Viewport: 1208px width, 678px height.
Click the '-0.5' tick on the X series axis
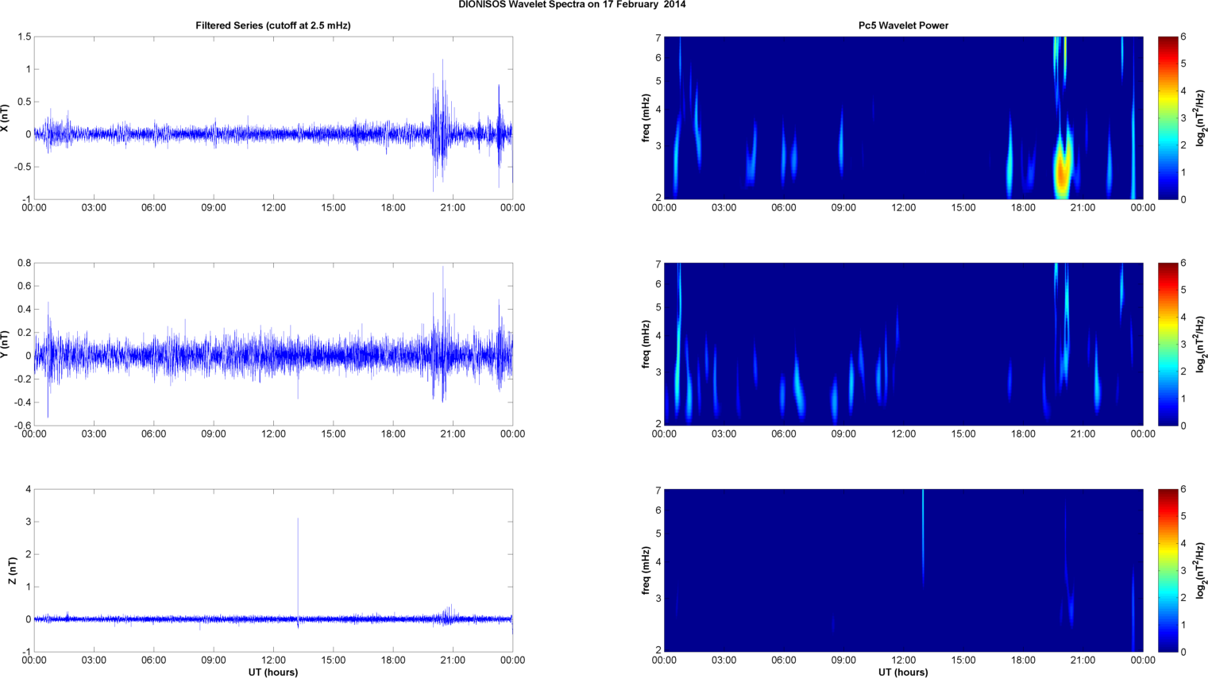(x=22, y=167)
